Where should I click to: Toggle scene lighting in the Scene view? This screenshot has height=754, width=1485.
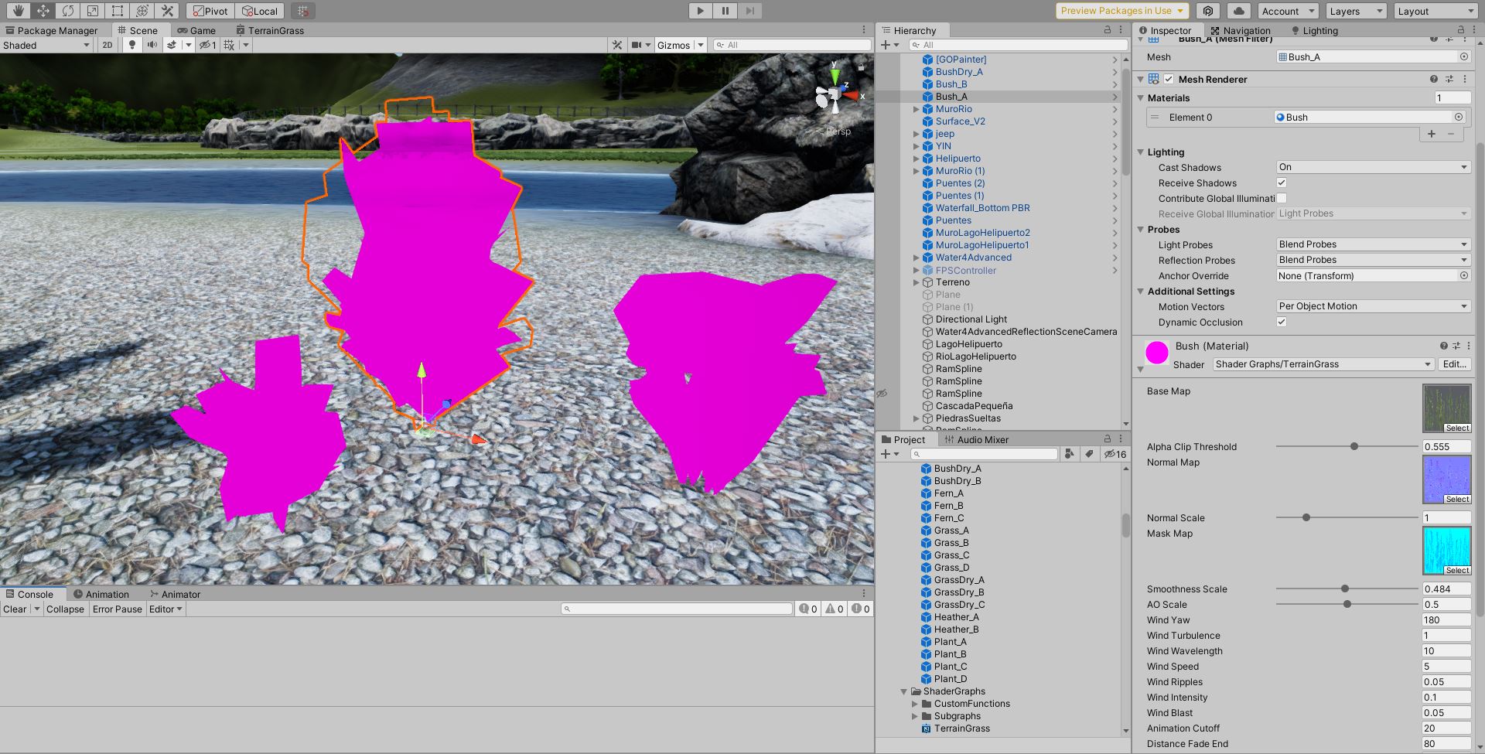point(131,44)
